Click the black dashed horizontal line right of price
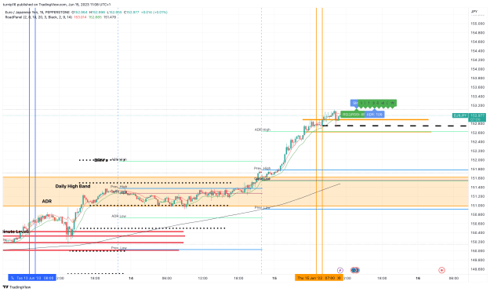 pos(394,126)
